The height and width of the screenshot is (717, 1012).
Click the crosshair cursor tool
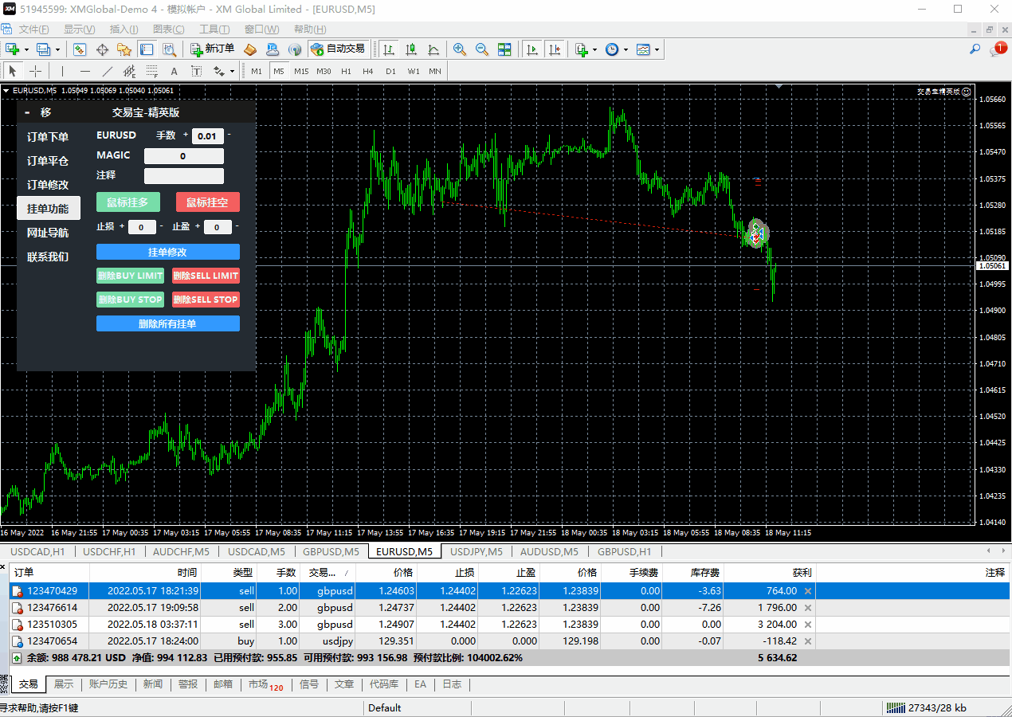pos(36,71)
